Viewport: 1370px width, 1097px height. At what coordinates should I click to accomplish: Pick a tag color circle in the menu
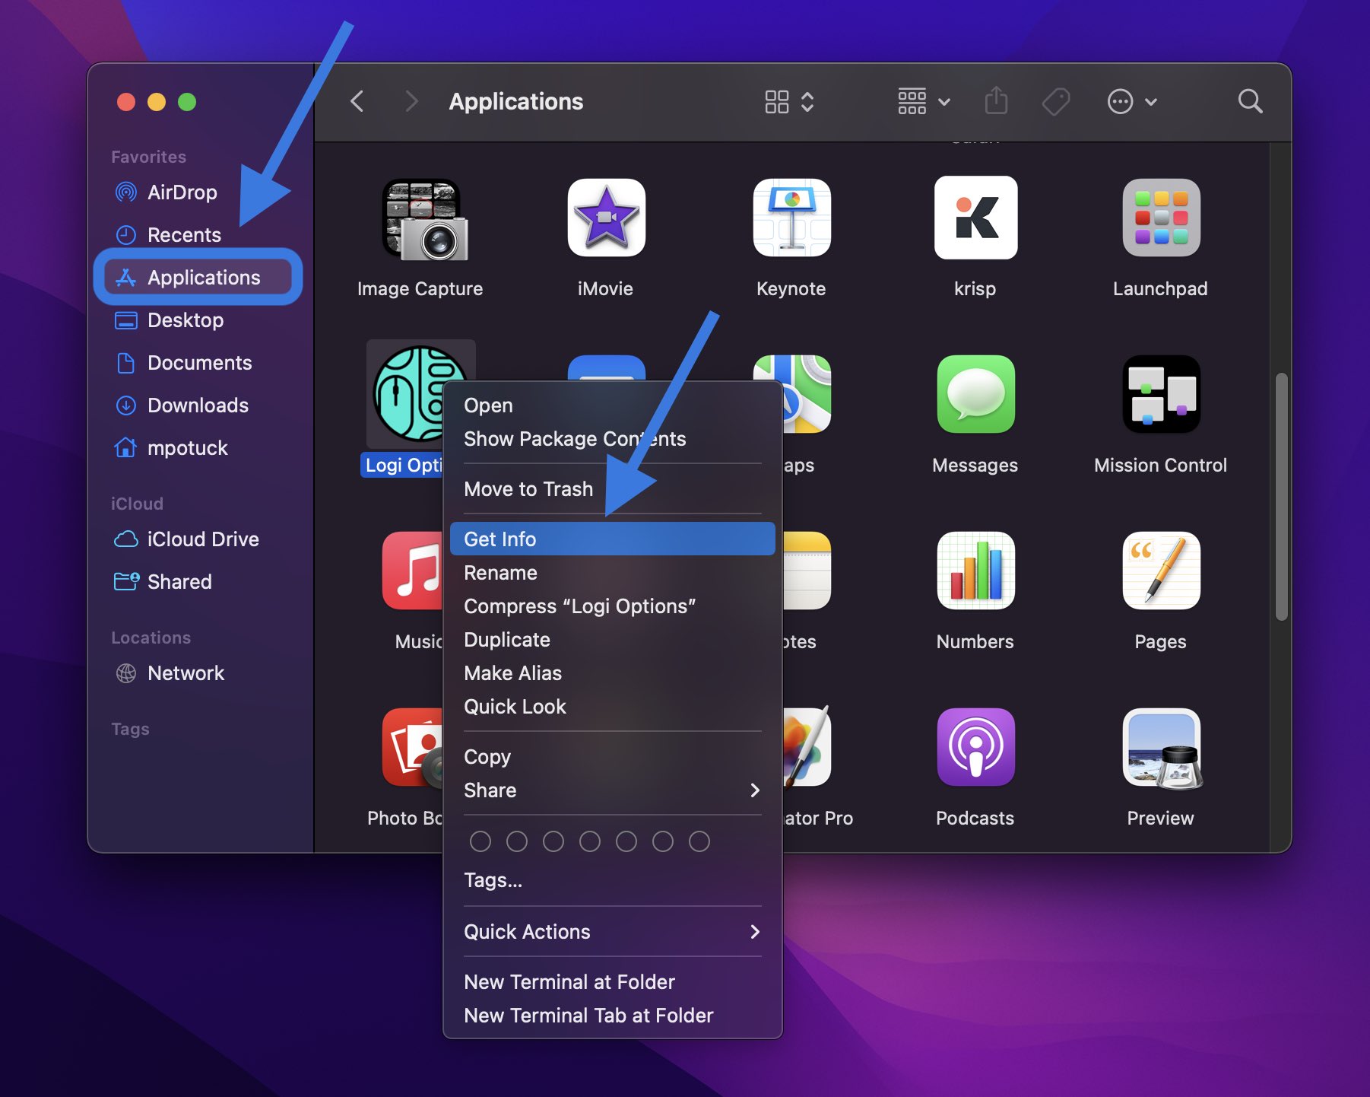pyautogui.click(x=480, y=841)
